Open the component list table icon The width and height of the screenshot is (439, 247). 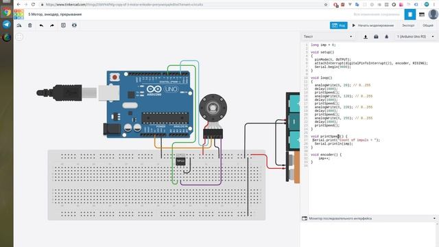pyautogui.click(x=422, y=14)
